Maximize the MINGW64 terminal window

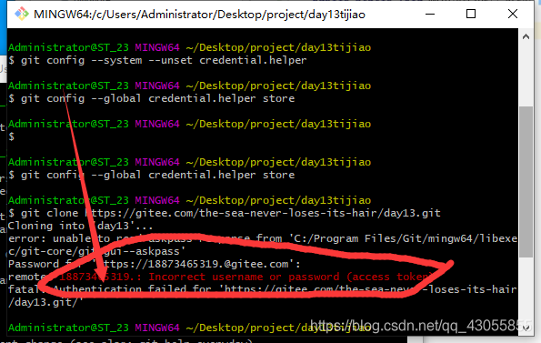point(471,15)
